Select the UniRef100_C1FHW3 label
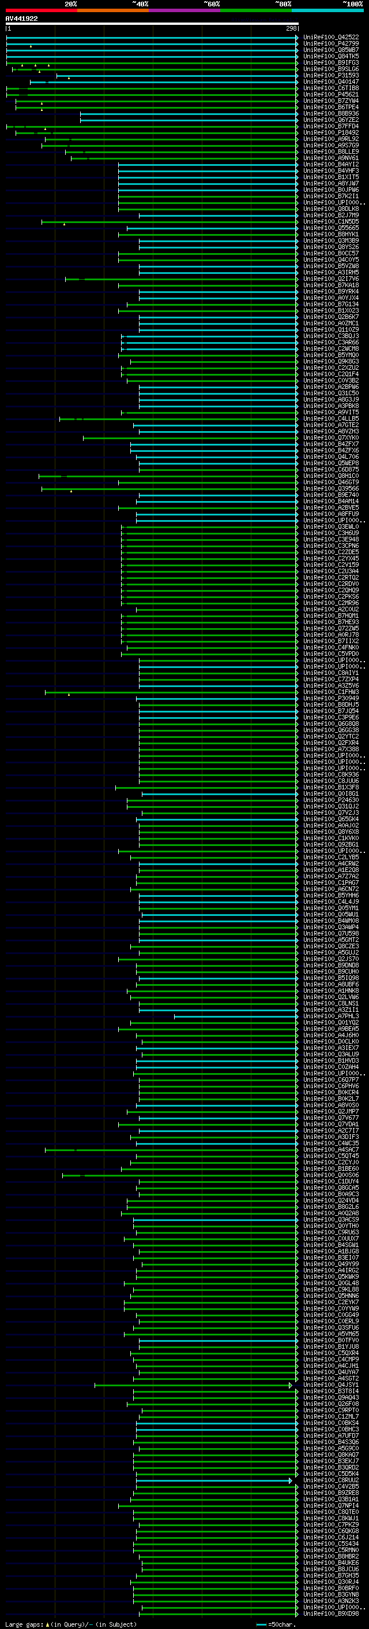 click(x=330, y=692)
